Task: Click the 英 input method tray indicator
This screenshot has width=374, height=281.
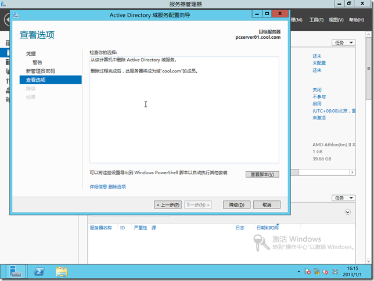Action: pos(335,272)
